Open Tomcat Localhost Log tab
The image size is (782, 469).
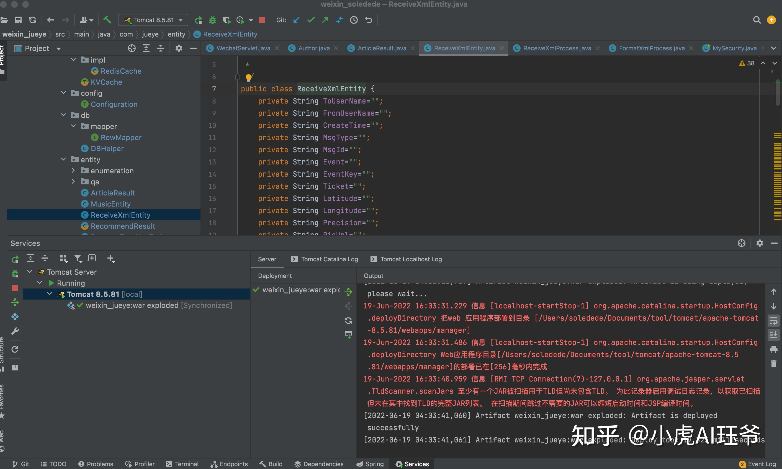[x=406, y=259]
